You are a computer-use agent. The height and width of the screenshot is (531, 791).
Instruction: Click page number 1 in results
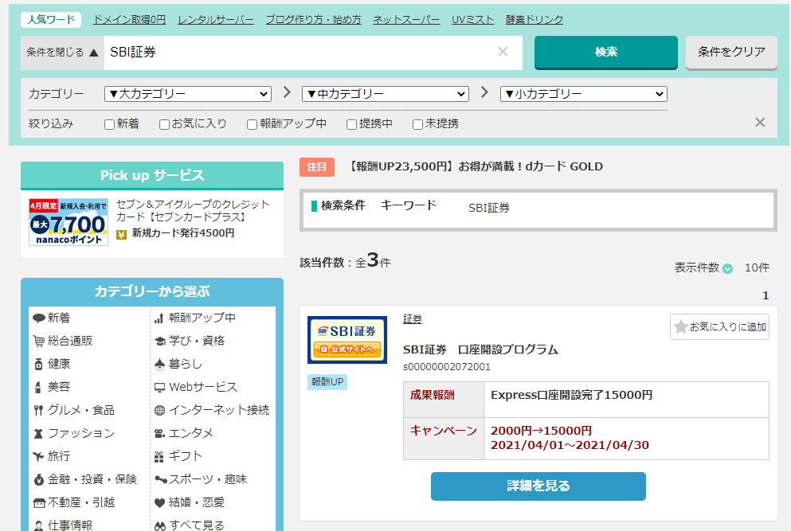click(766, 295)
